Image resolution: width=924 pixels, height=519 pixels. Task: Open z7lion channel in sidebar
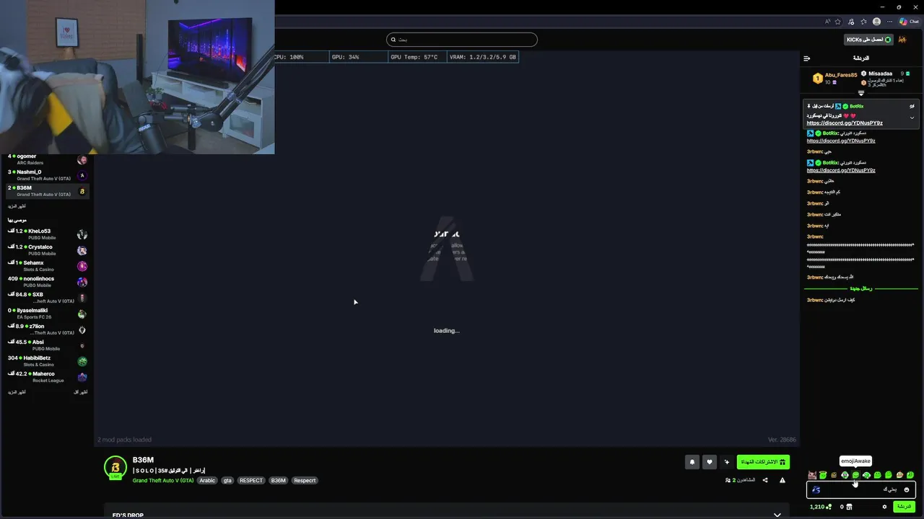pos(47,329)
